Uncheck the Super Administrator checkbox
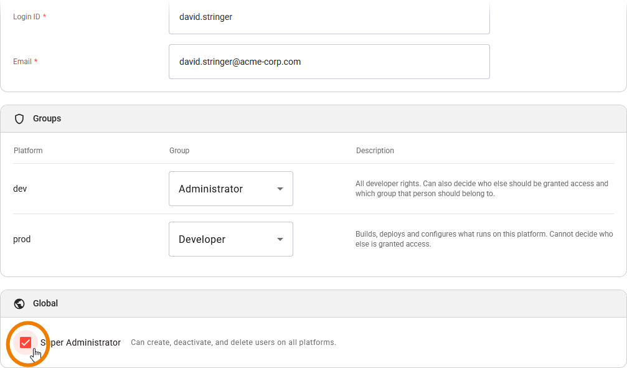Screen dimensions: 627x368 pos(26,342)
